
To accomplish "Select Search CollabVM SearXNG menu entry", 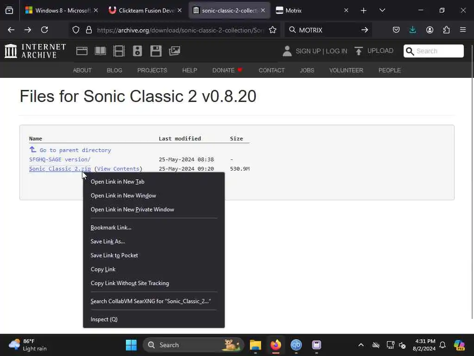I will click(x=154, y=301).
